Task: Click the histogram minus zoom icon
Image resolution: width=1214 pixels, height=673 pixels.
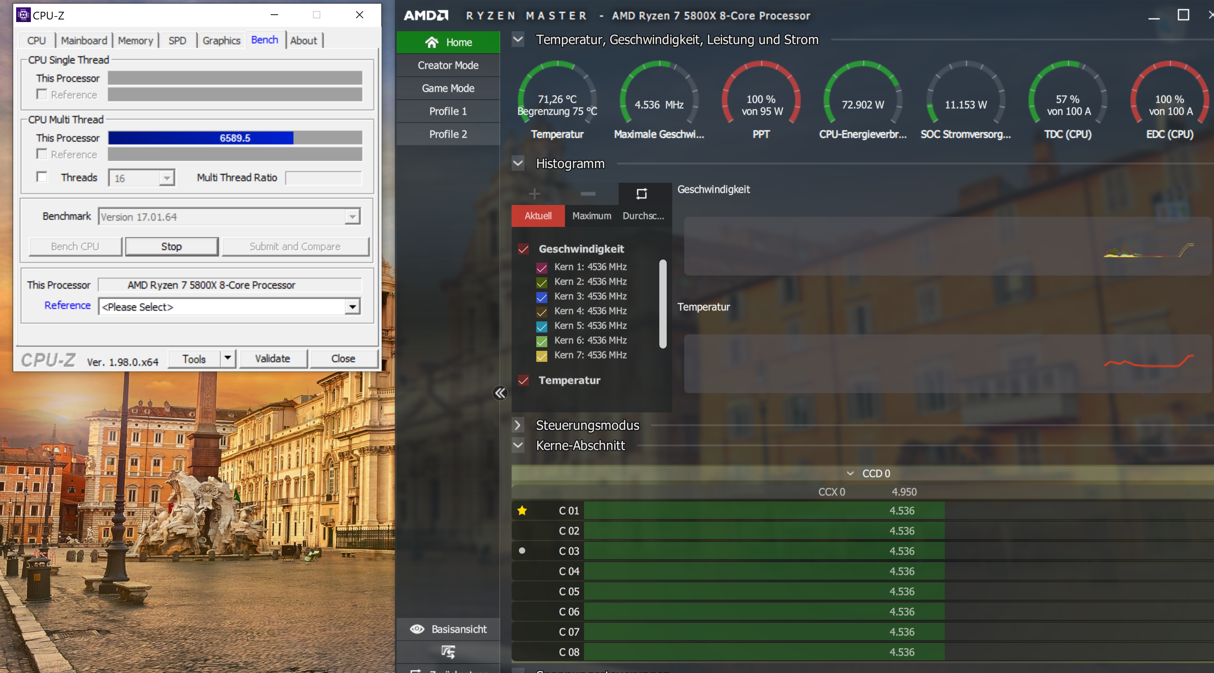Action: click(588, 194)
